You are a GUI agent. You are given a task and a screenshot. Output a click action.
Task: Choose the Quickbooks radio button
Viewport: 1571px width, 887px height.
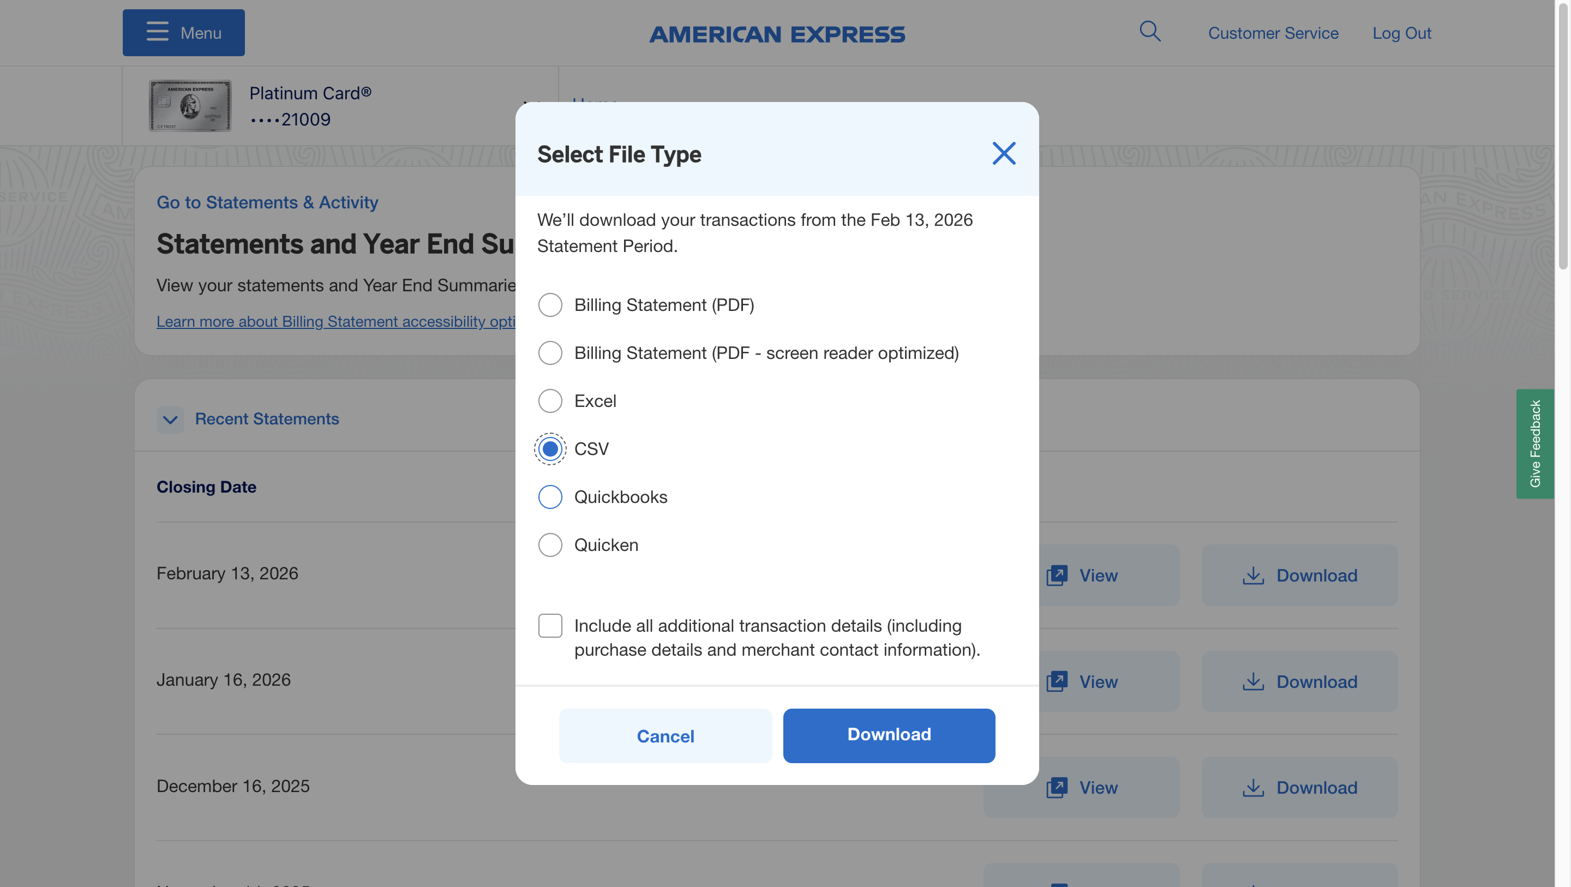click(x=550, y=497)
